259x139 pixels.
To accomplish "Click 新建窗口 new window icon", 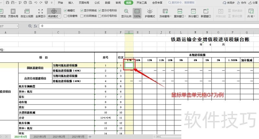I will pos(206,13).
